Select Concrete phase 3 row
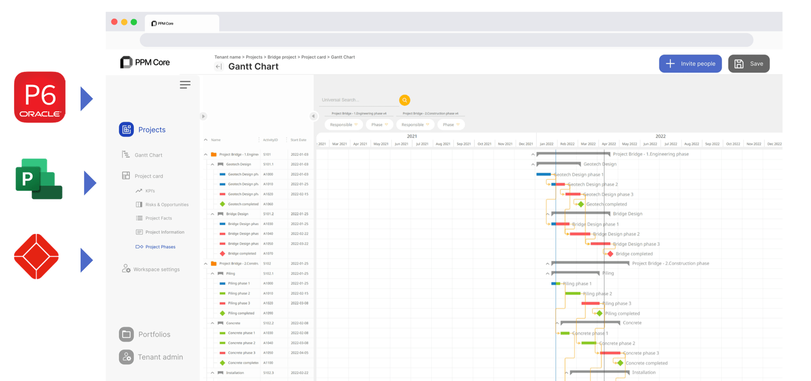Viewport: 811px width, 381px height. click(x=256, y=353)
